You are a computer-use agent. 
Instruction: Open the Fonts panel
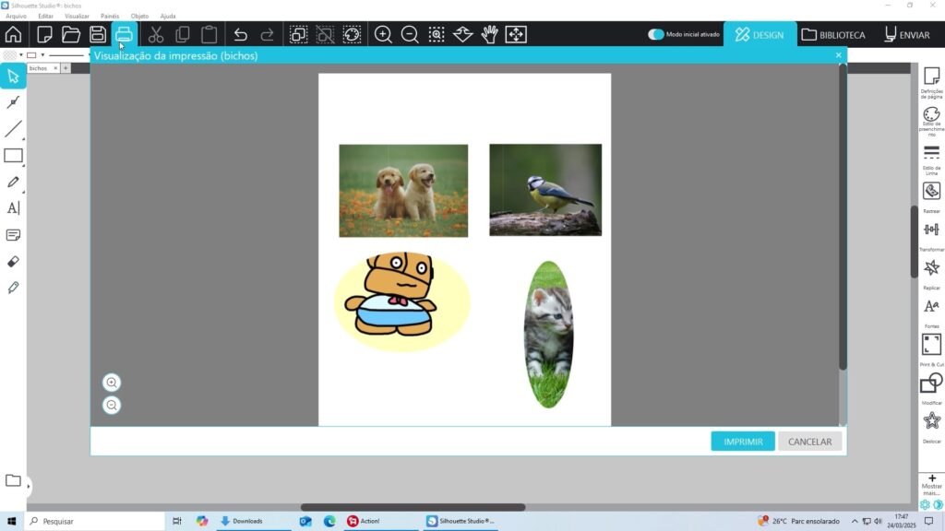(932, 313)
